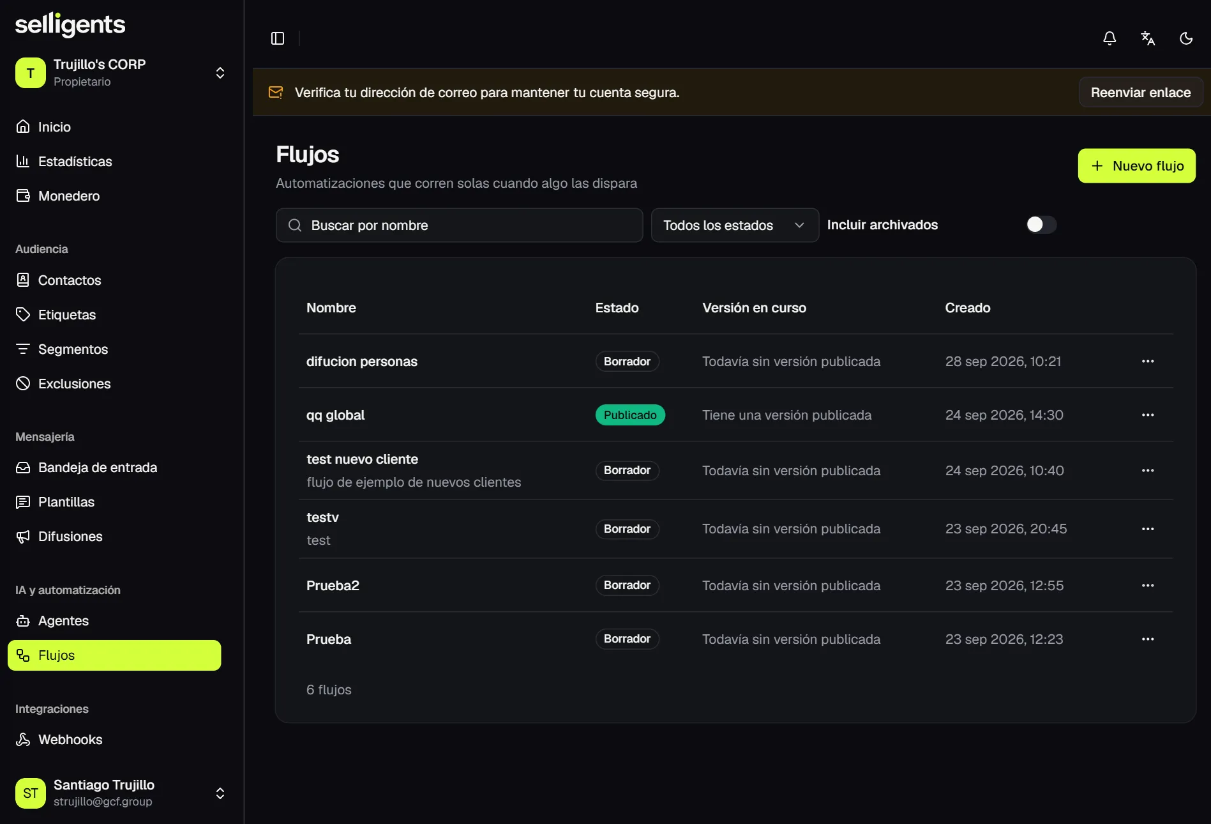Click the Buscar por nombre search field
This screenshot has width=1211, height=824.
(459, 225)
